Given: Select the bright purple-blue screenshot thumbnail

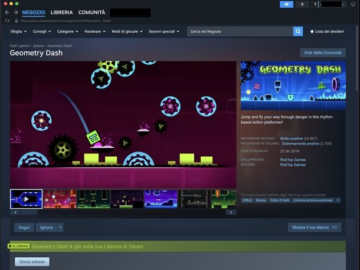Looking at the screenshot, I should pos(161,199).
